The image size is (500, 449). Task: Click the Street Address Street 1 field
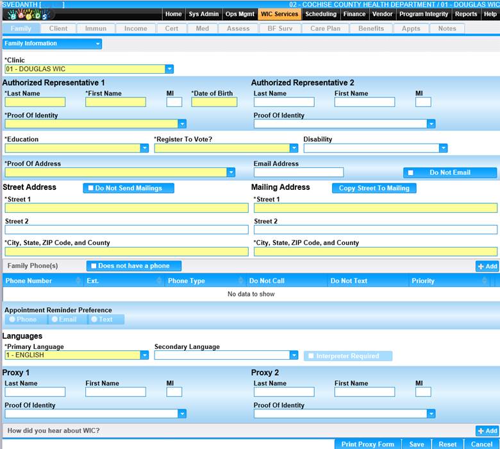tap(126, 208)
